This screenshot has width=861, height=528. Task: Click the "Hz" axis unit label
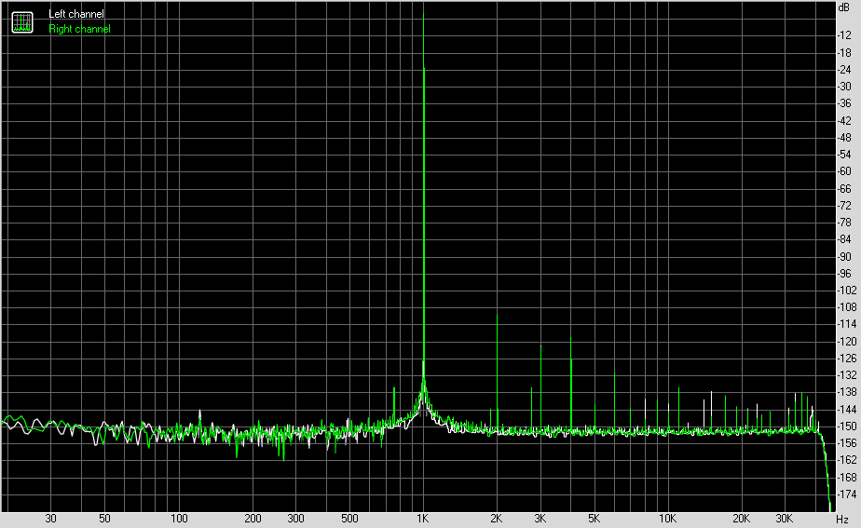pyautogui.click(x=842, y=519)
